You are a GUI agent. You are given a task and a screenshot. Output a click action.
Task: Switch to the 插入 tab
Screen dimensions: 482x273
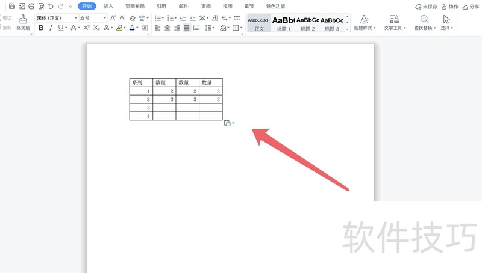click(108, 6)
